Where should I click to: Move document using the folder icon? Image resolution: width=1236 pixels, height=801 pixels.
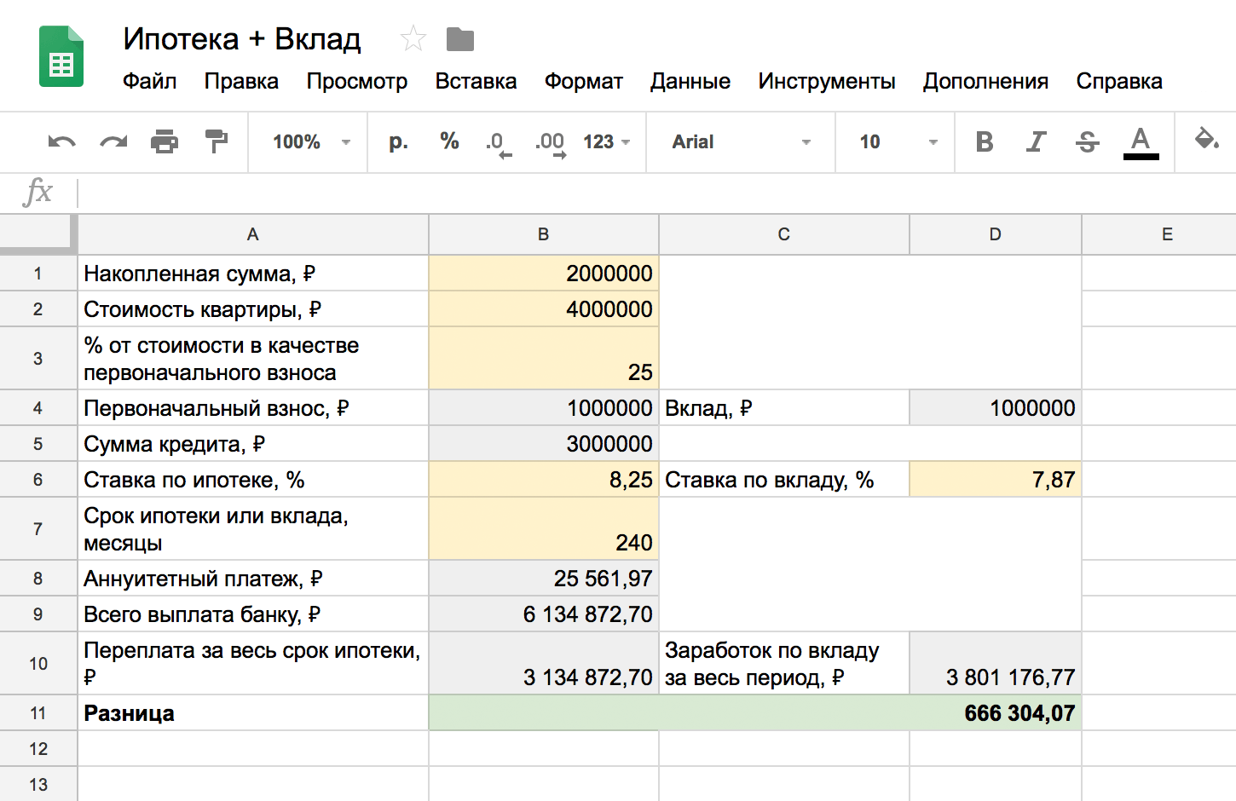pyautogui.click(x=460, y=39)
